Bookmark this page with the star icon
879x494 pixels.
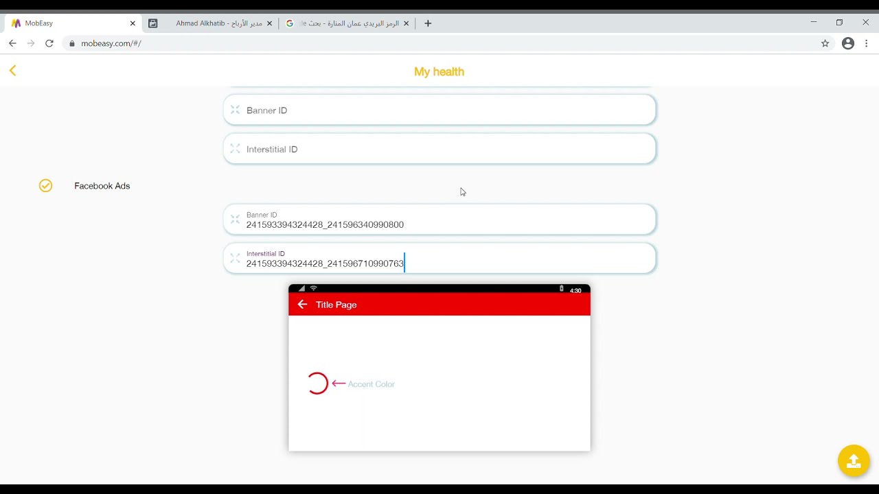pos(825,43)
